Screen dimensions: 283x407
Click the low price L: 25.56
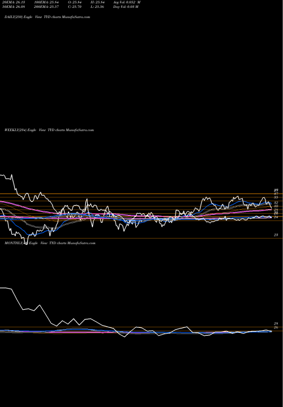97,7
